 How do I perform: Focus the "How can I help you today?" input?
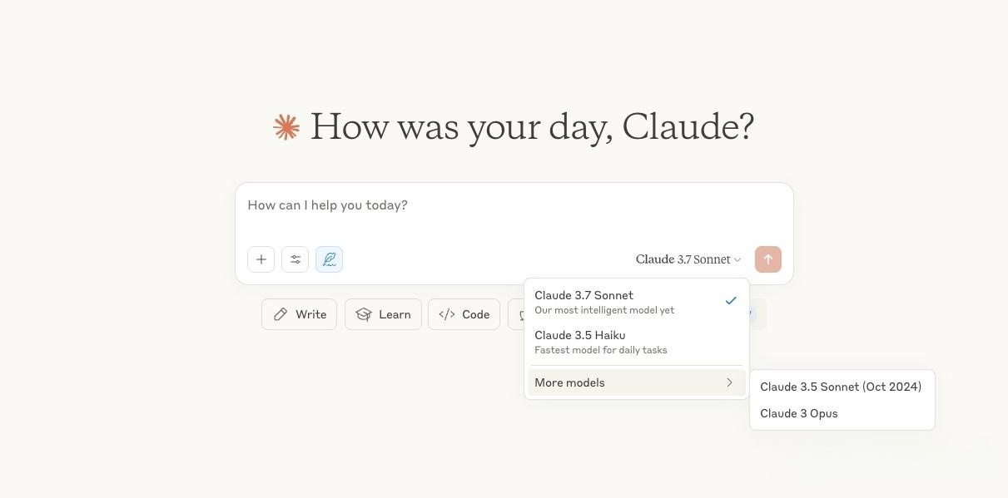pyautogui.click(x=499, y=206)
